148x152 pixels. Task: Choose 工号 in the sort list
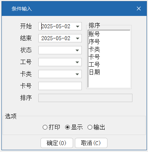[x=94, y=64]
